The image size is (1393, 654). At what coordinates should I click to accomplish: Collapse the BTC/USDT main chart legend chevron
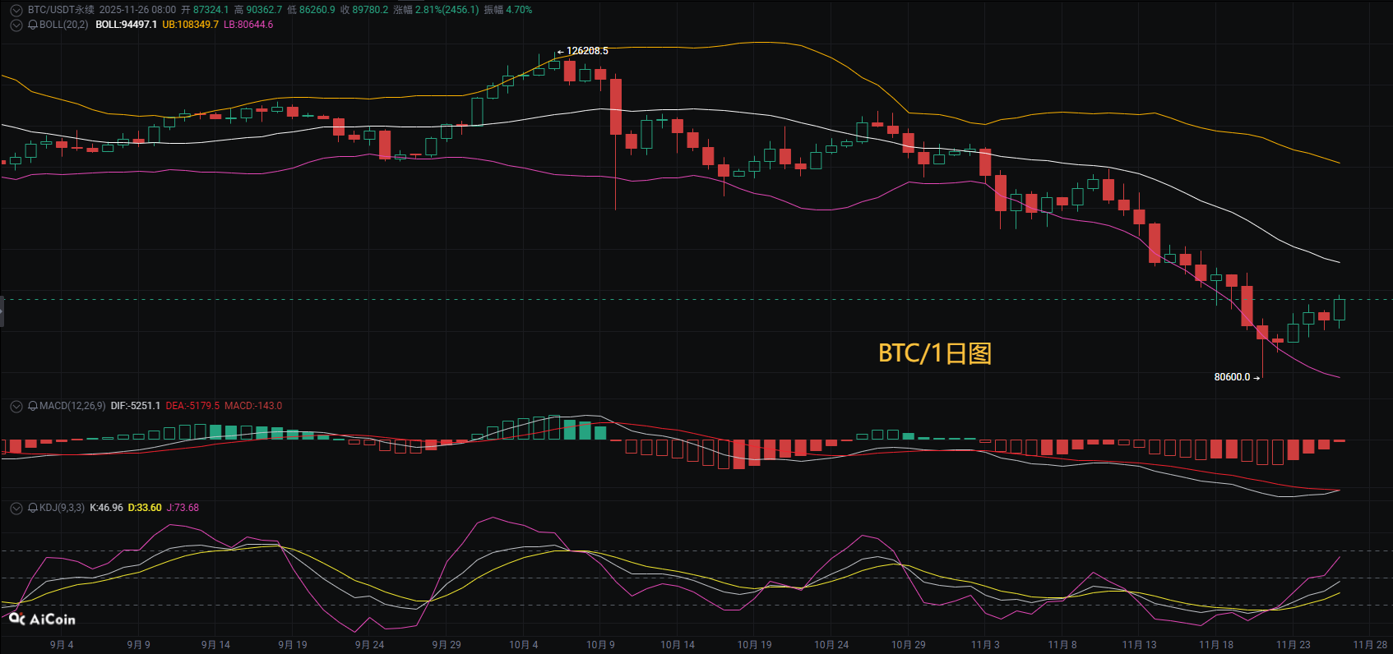pyautogui.click(x=16, y=10)
